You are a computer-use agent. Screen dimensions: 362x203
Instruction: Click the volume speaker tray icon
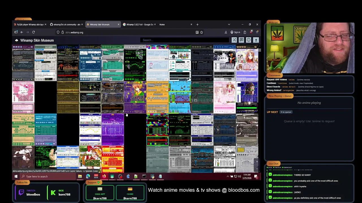click(239, 176)
